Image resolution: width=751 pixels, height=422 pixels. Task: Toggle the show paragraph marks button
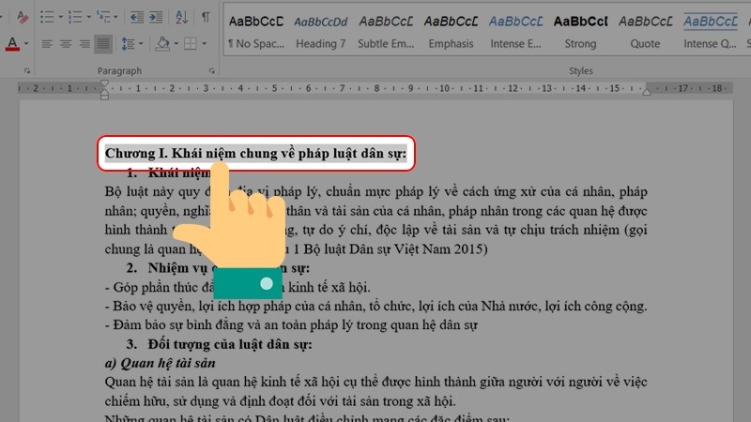point(206,17)
